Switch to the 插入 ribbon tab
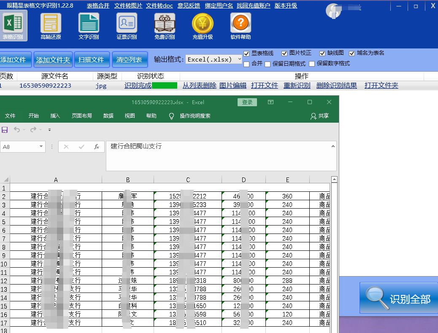This screenshot has width=438, height=333. (x=55, y=116)
